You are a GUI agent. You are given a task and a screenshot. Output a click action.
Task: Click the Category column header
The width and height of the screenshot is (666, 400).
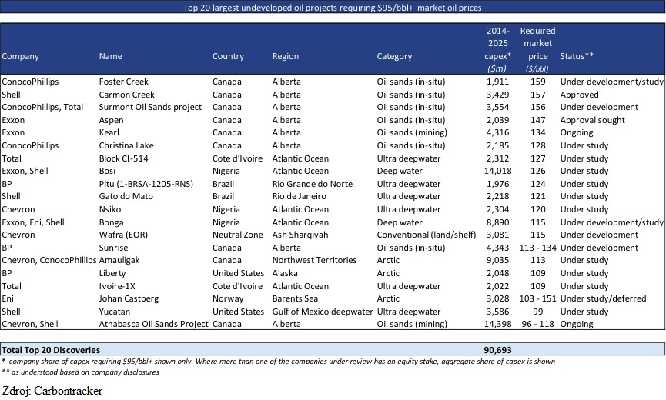[x=394, y=56]
